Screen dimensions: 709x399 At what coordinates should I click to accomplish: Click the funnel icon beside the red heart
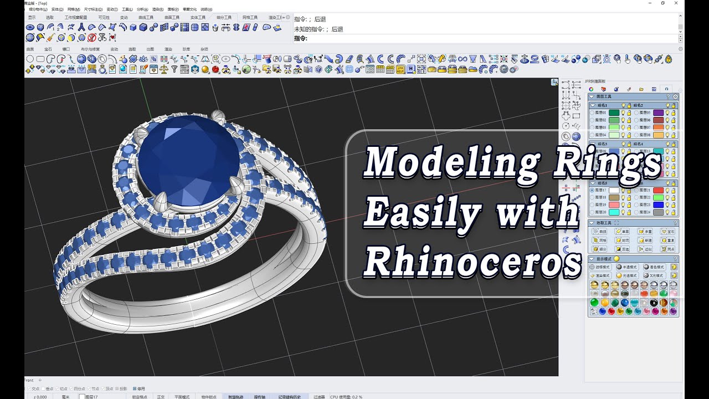pyautogui.click(x=102, y=38)
